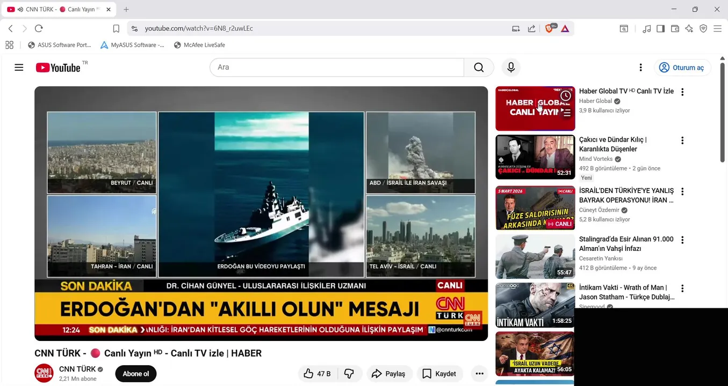Open McAfee LiveSafe bookmark
This screenshot has height=386, width=728.
(x=199, y=45)
